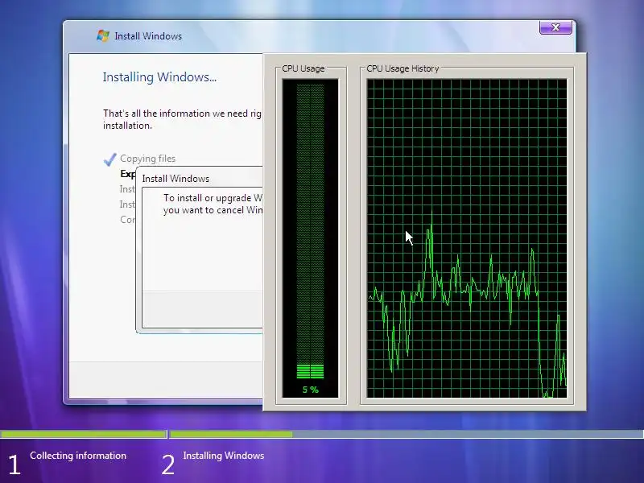Click the Copying files checkmark icon
This screenshot has width=644, height=483.
pos(109,159)
